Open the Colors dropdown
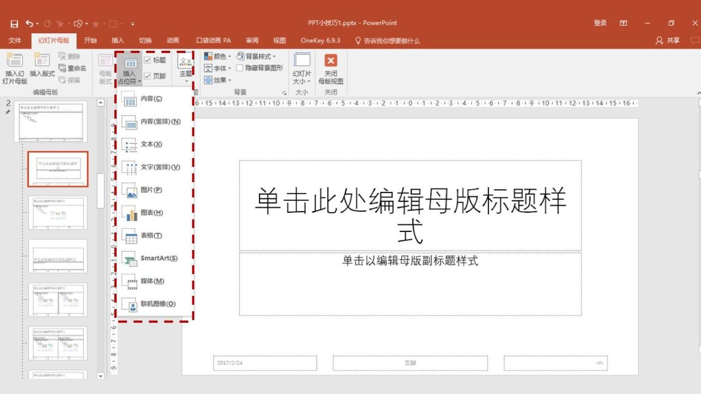Viewport: 701px width, 394px height. [218, 56]
